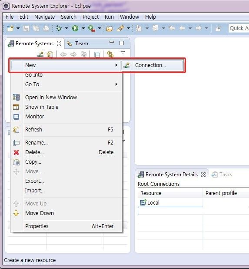Click the Resource column header
This screenshot has height=269, width=249.
click(x=170, y=193)
